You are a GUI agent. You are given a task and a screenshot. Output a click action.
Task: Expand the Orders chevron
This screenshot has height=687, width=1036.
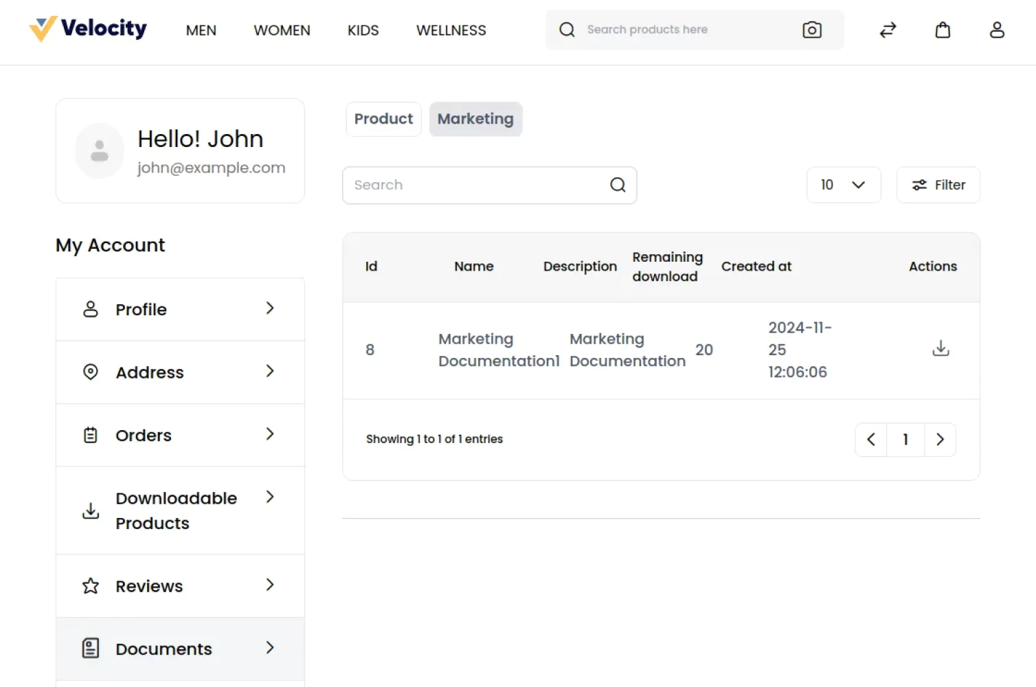click(270, 433)
